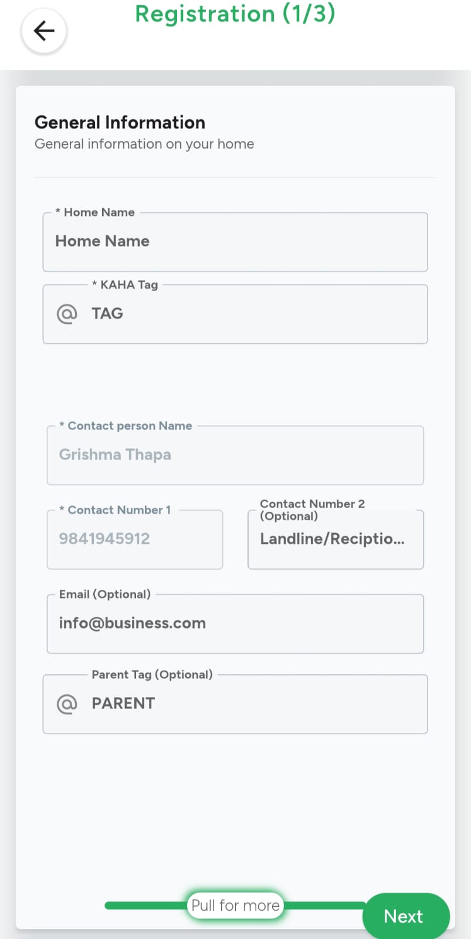Click the PARENT placeholder in Parent Tag

pos(123,704)
